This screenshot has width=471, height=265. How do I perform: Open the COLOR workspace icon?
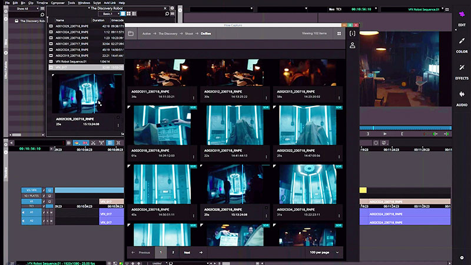click(x=462, y=41)
